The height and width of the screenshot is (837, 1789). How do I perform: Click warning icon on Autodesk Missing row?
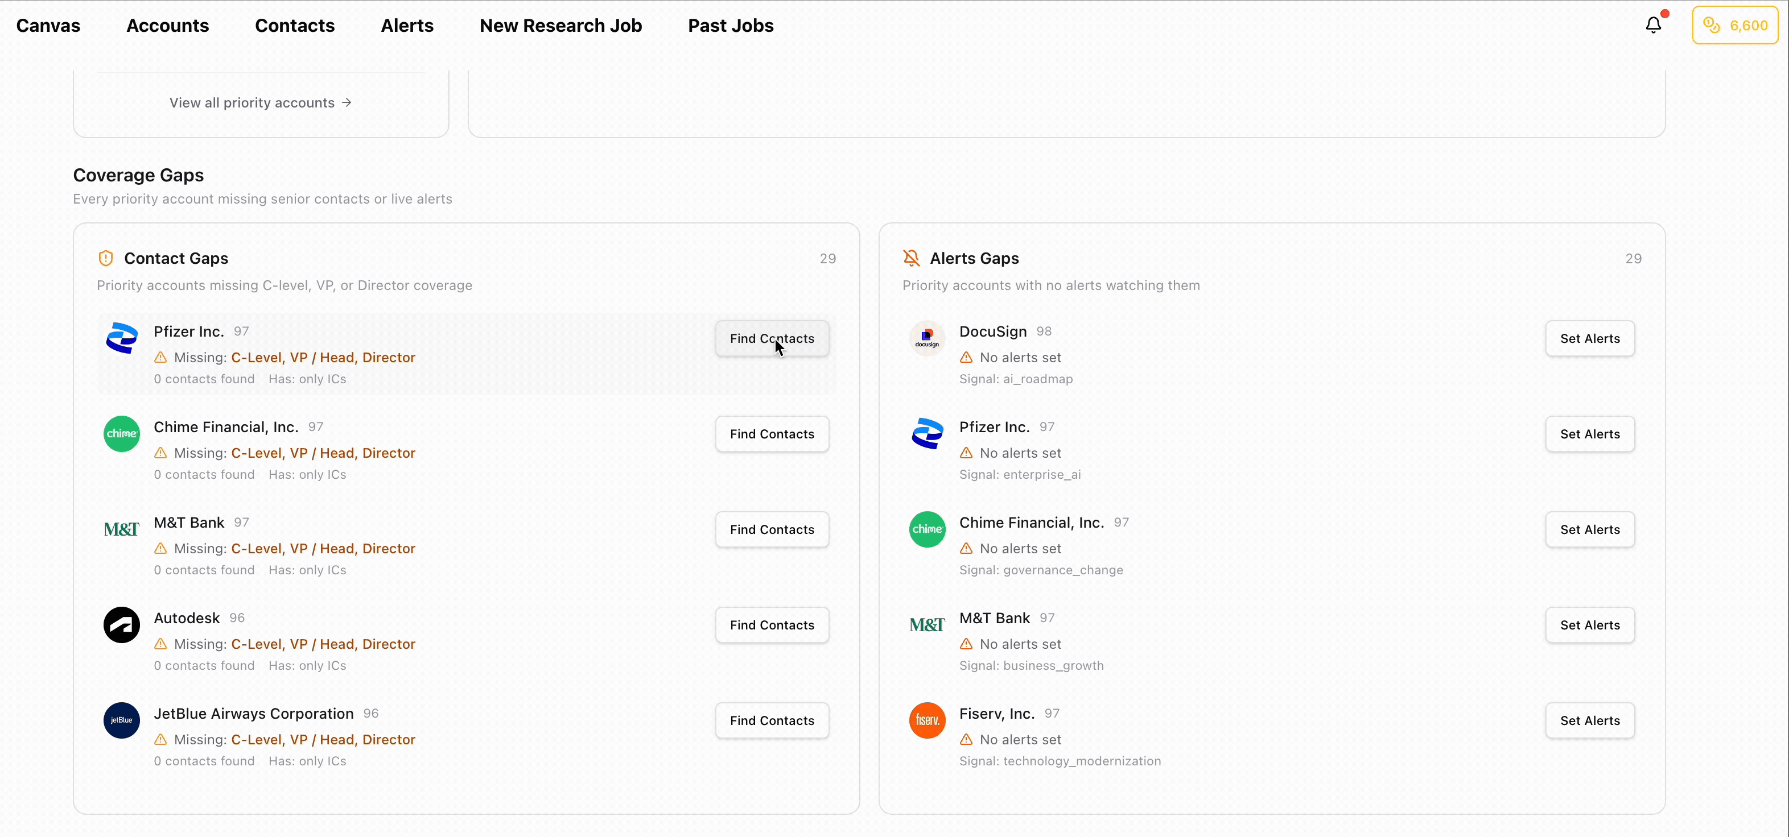coord(160,644)
